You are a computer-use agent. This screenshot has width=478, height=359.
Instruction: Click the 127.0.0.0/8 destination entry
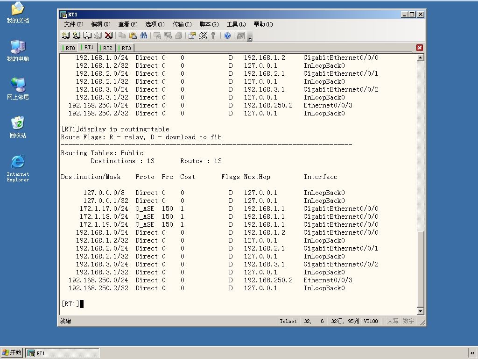point(104,193)
